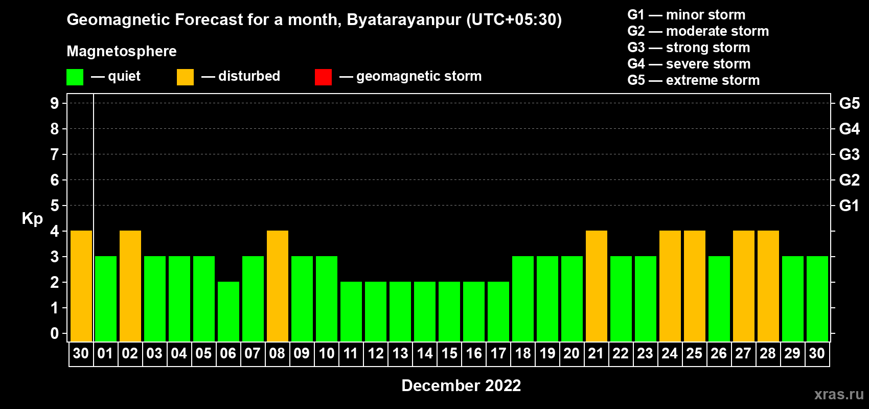Click the orange disturbed legend swatch
The image size is (869, 409).
tap(185, 77)
